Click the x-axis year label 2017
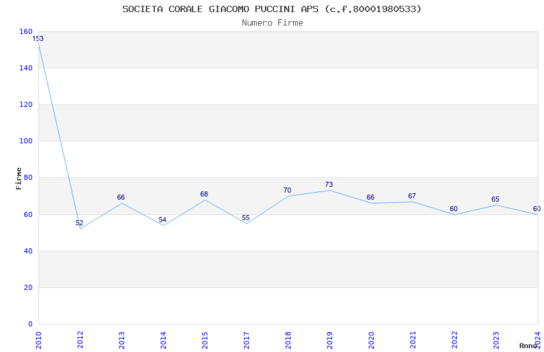Screen dimensions: 544x352 point(246,340)
